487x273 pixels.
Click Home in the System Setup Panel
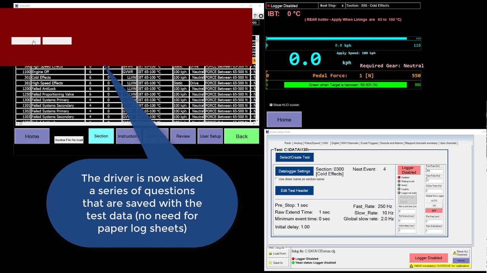click(x=461, y=261)
